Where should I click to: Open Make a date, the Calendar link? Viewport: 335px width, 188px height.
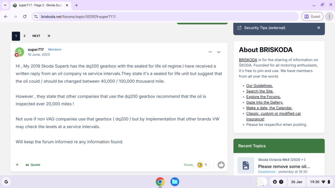[269, 108]
